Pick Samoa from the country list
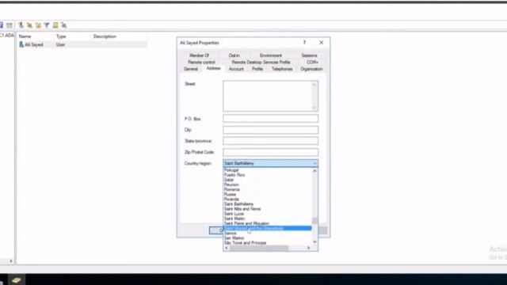The width and height of the screenshot is (507, 285). click(231, 233)
